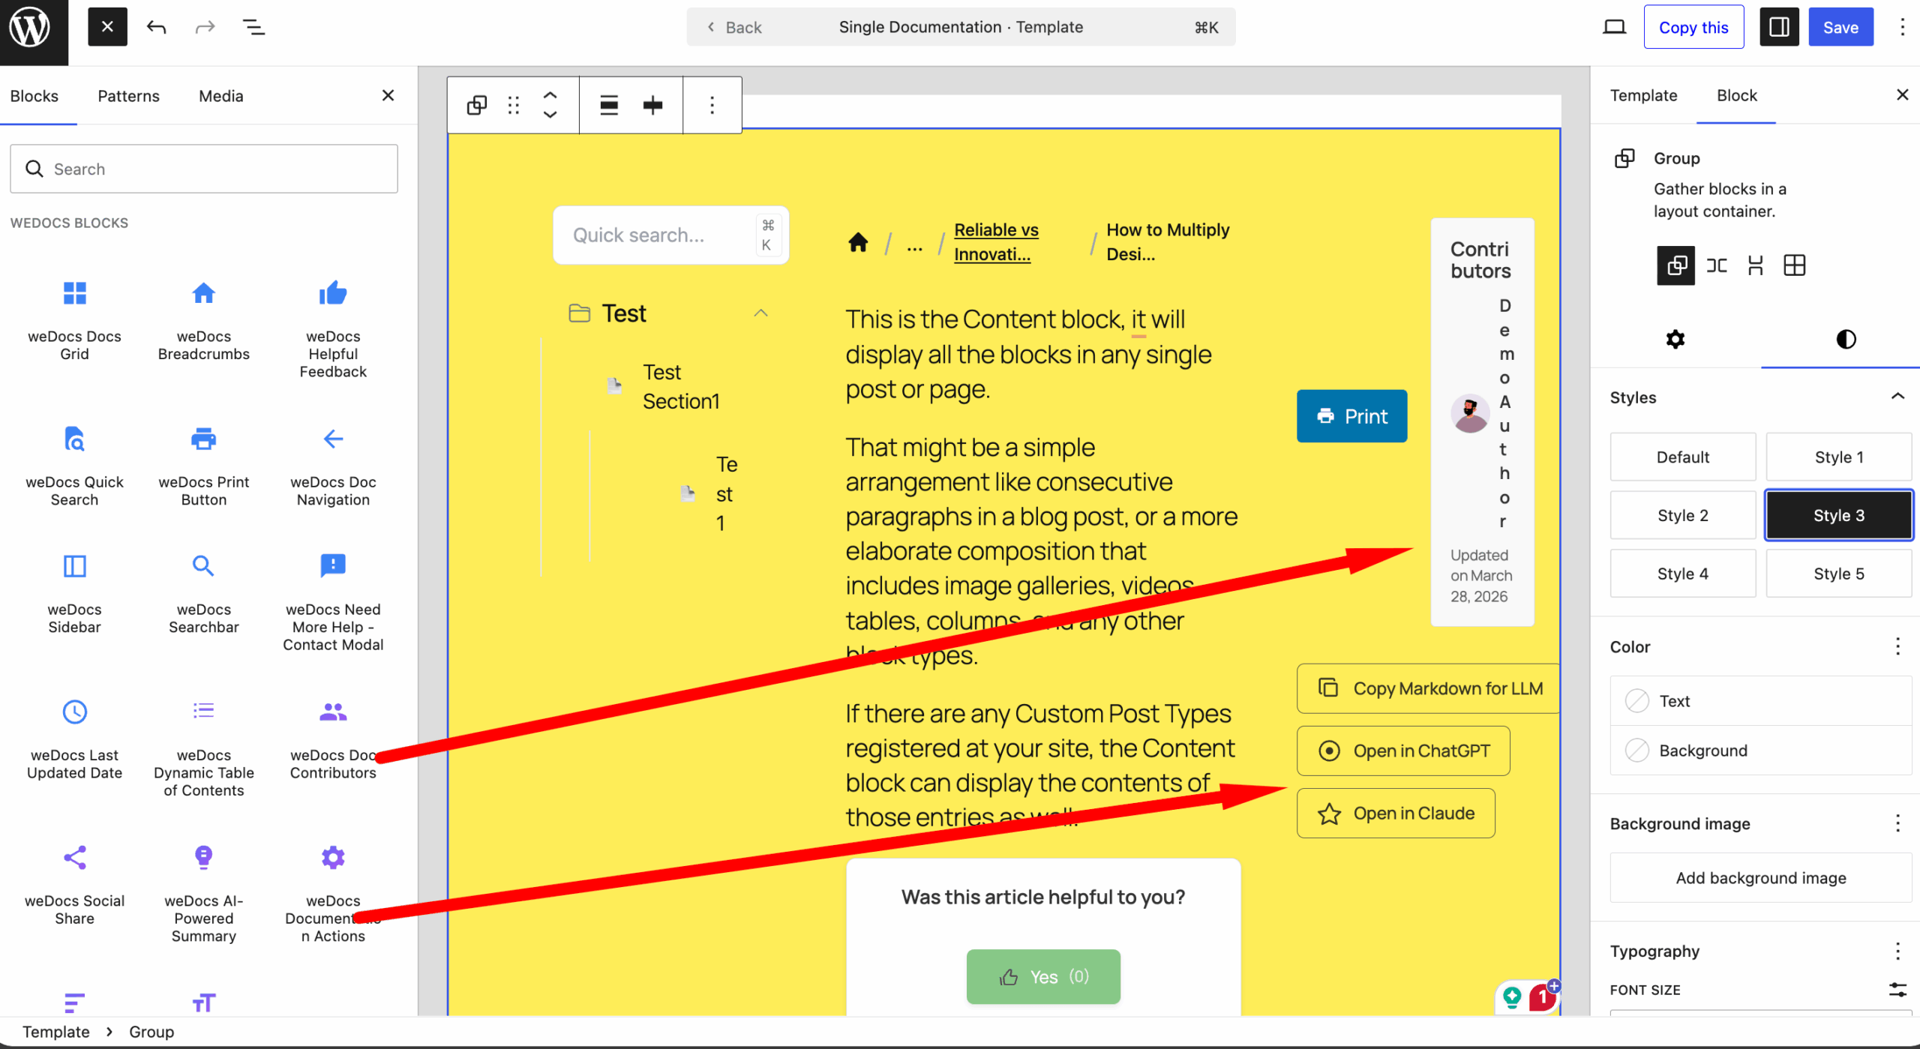Insert the weDocs Last Updated Date block

74,739
